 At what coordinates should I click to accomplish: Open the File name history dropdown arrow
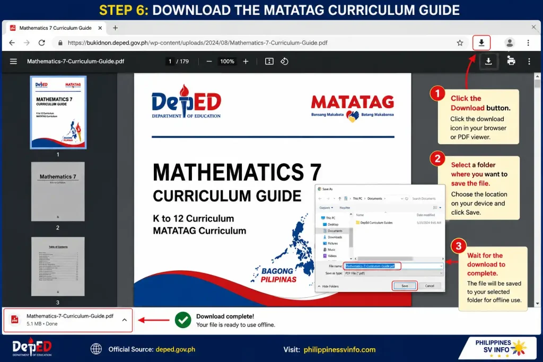point(441,266)
